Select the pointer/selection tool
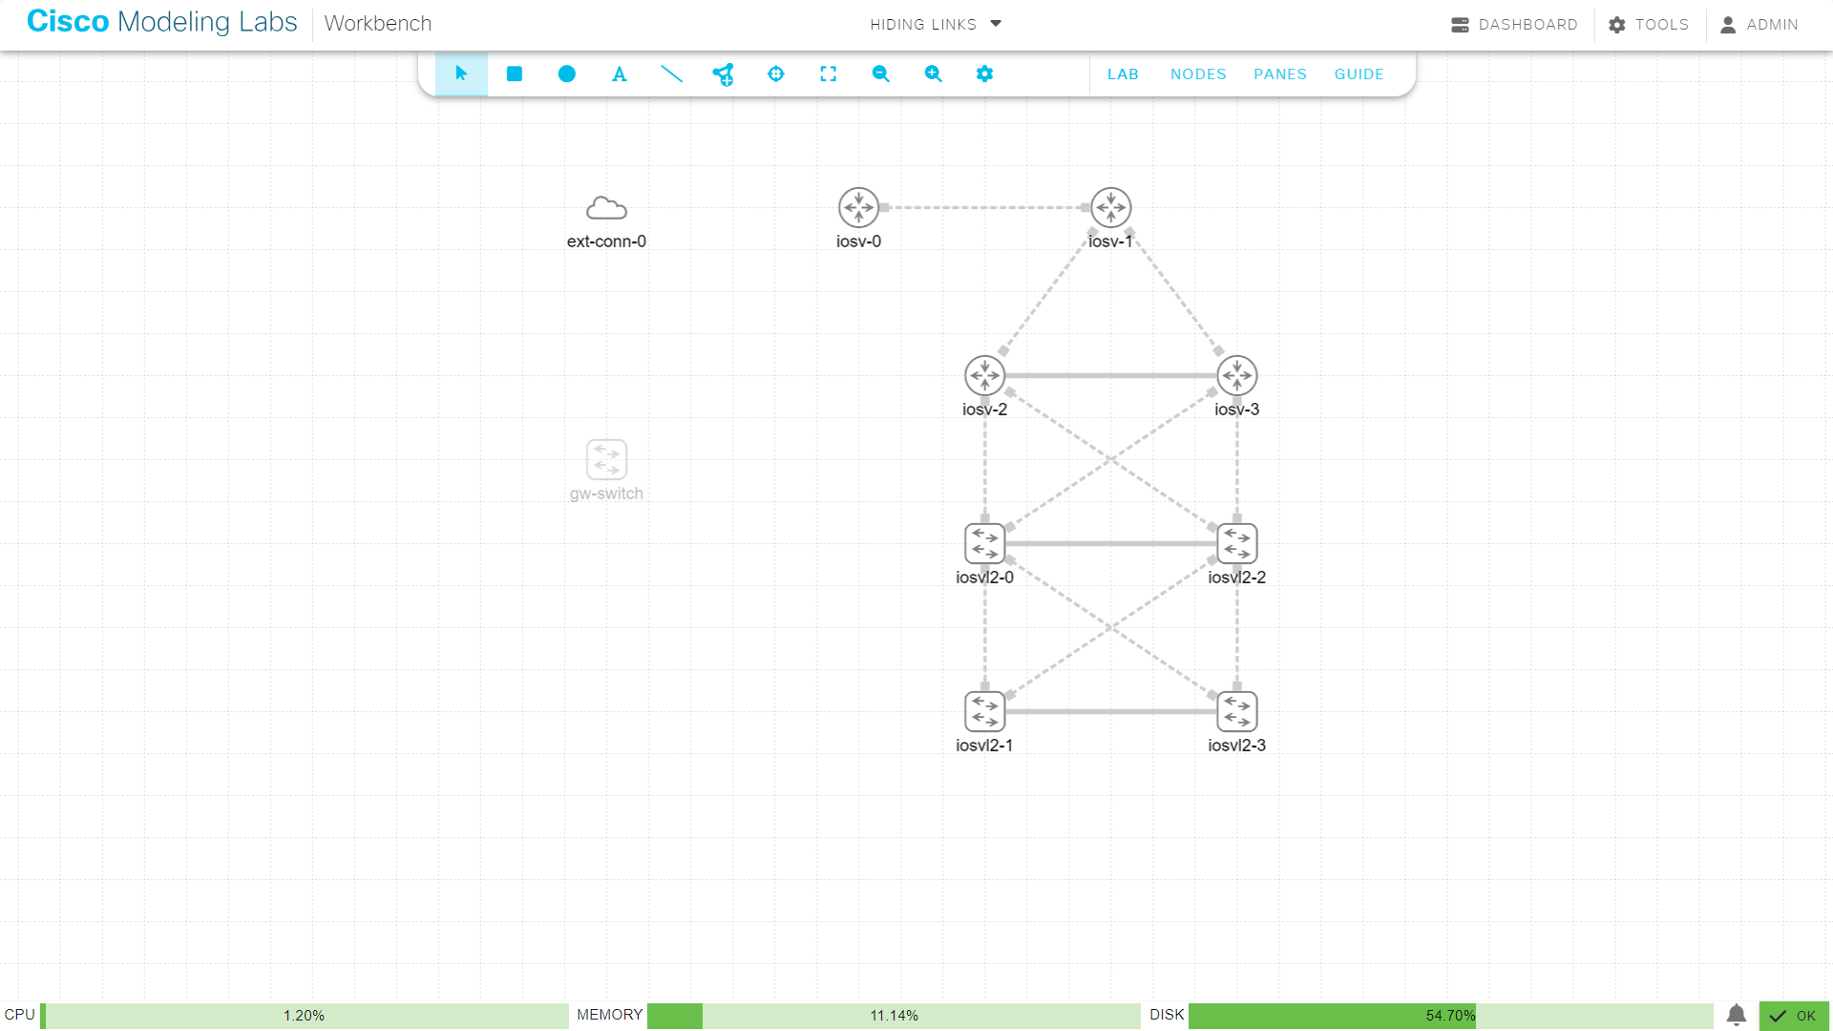Image resolution: width=1833 pixels, height=1031 pixels. coord(461,74)
